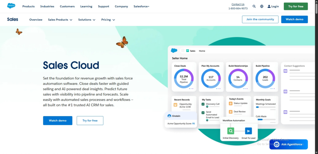Expand the Solutions dropdown menu
318x154 pixels.
tap(87, 20)
